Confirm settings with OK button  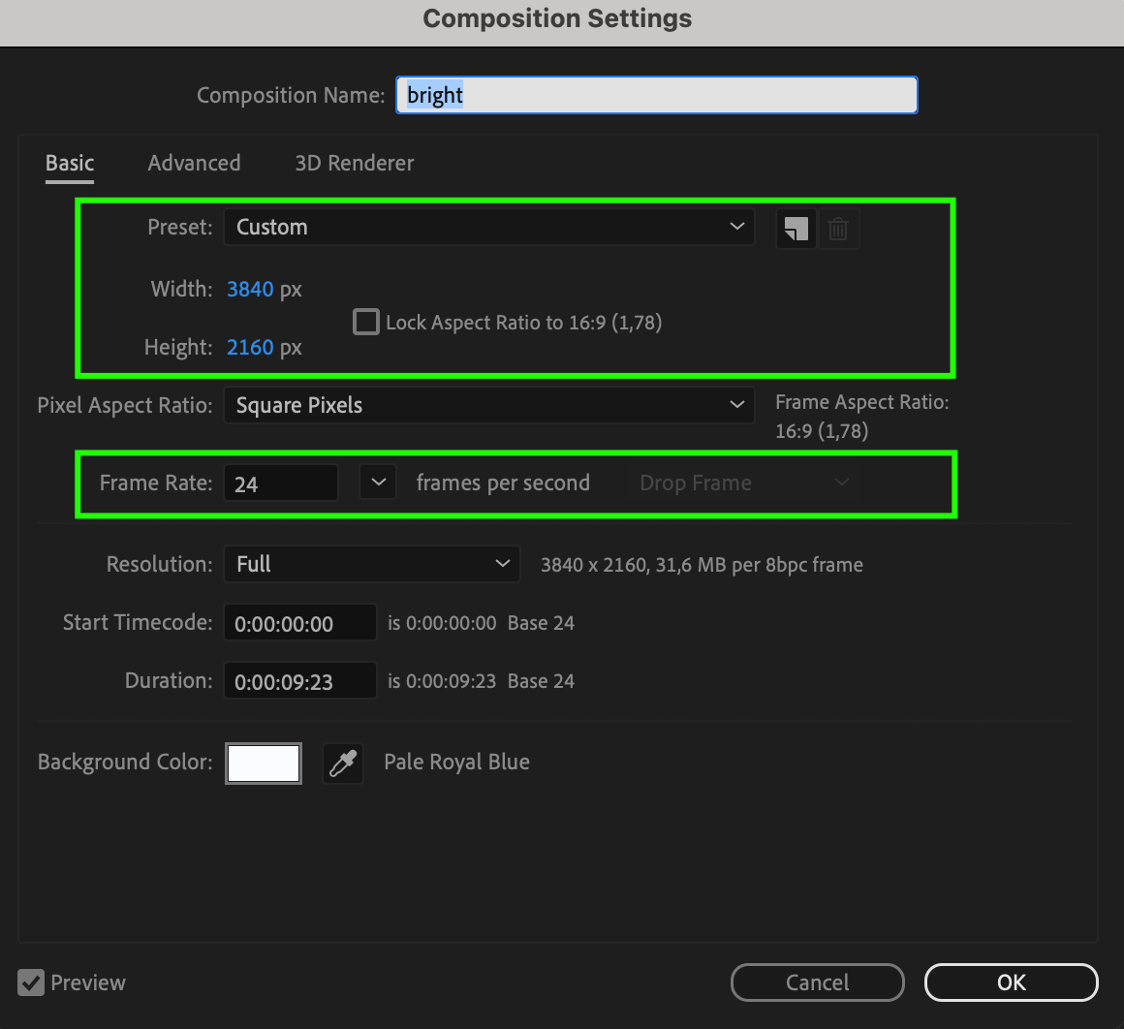click(1011, 982)
